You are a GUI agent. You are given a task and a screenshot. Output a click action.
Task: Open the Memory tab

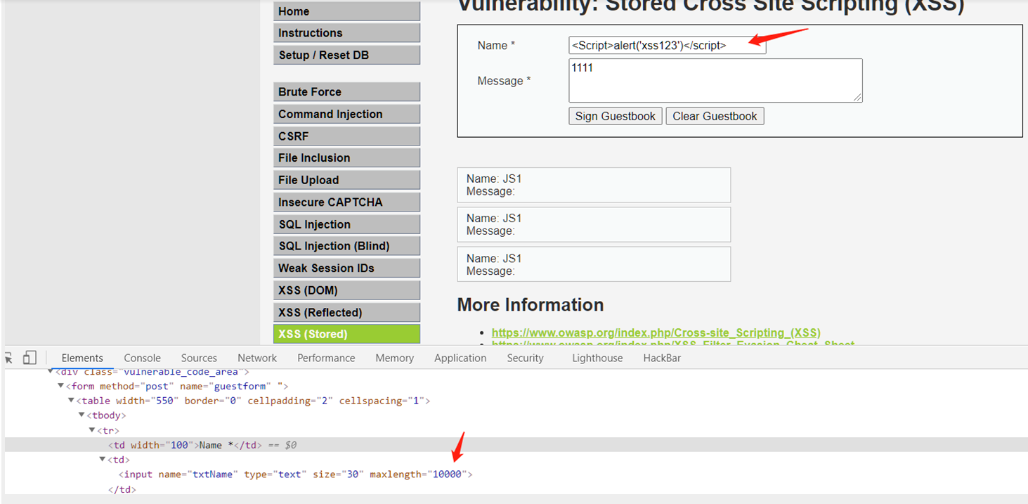click(394, 358)
